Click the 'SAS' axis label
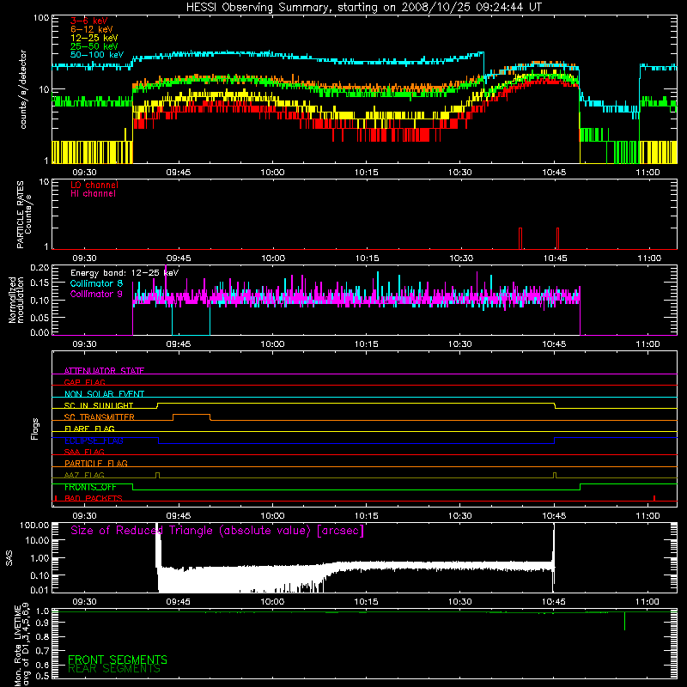687x687 pixels. 9,558
